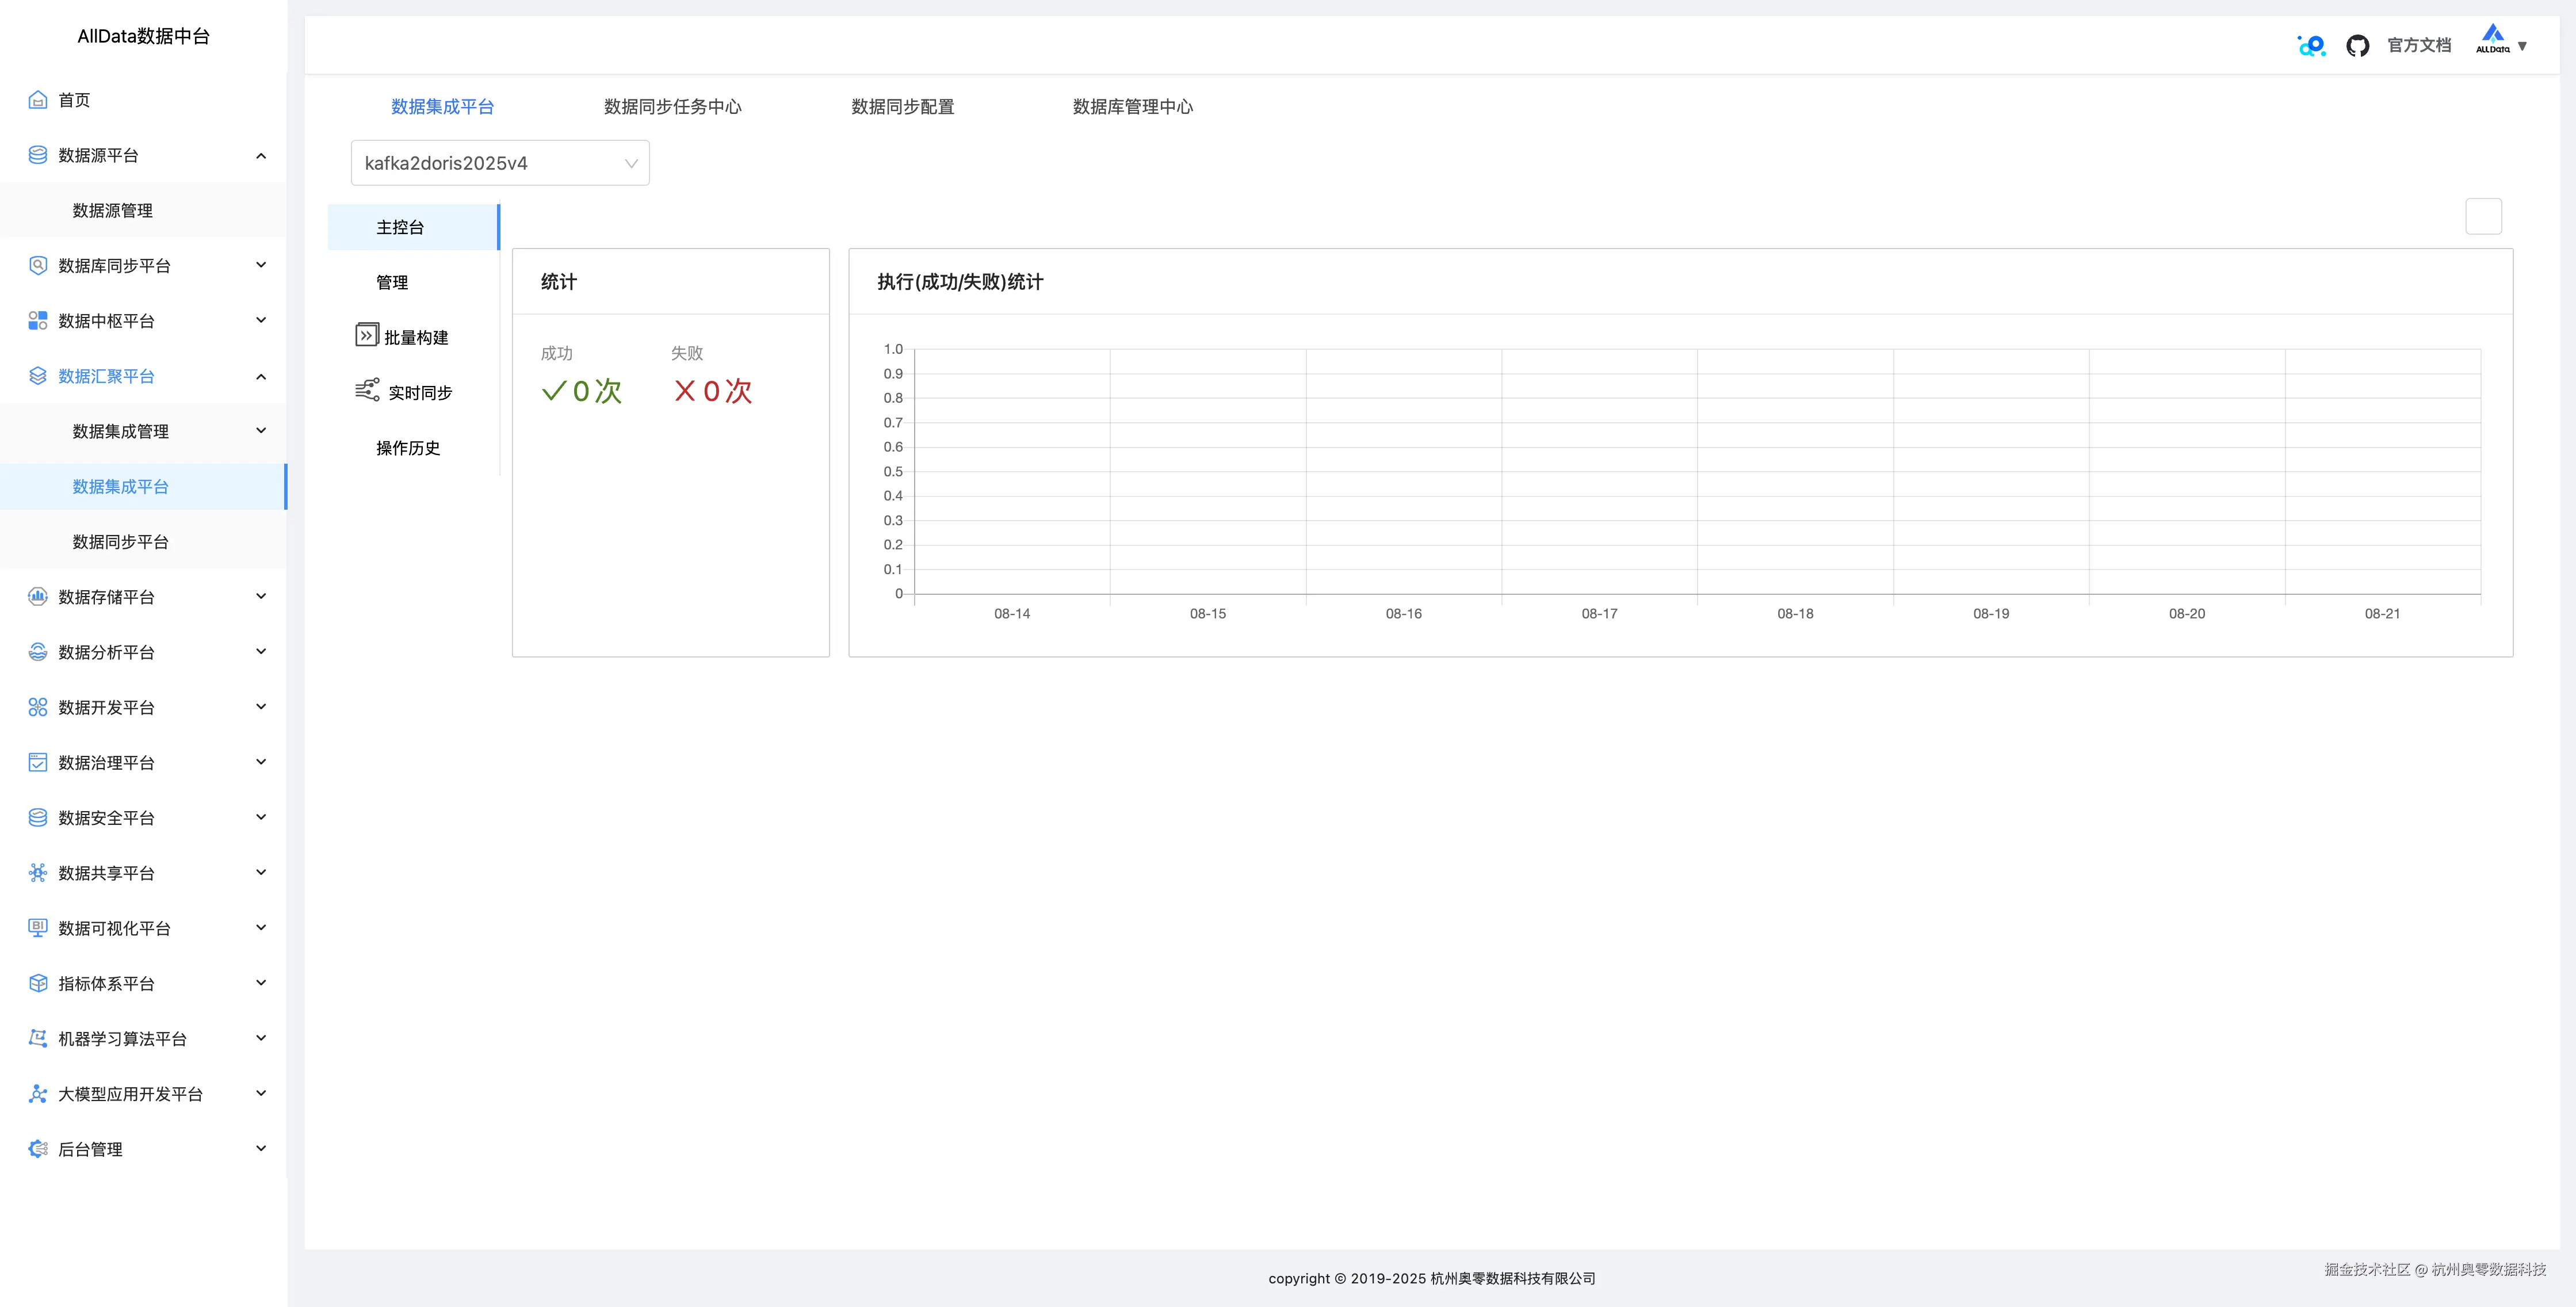Image resolution: width=2576 pixels, height=1307 pixels.
Task: Open the 官方文档 documentation link
Action: (2419, 45)
